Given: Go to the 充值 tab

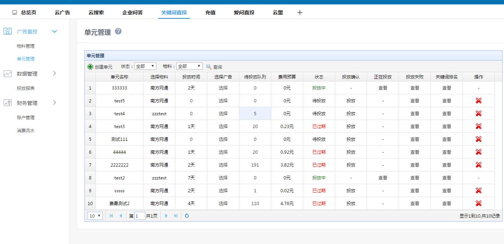Looking at the screenshot, I should 210,12.
